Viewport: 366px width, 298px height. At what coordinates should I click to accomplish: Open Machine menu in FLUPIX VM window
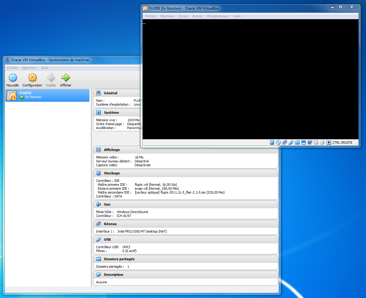167,16
